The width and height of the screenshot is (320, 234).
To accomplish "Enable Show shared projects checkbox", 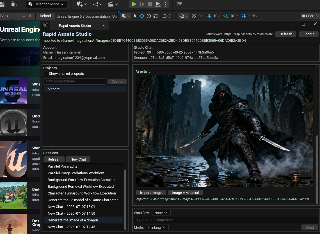I will (46, 74).
